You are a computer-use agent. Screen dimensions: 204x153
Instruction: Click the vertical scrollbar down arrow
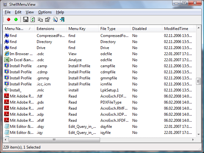click(199, 134)
